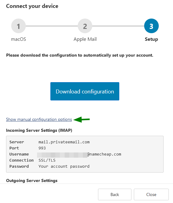The height and width of the screenshot is (203, 173).
Task: Click the Outgoing Server Settings heading
Action: (32, 180)
